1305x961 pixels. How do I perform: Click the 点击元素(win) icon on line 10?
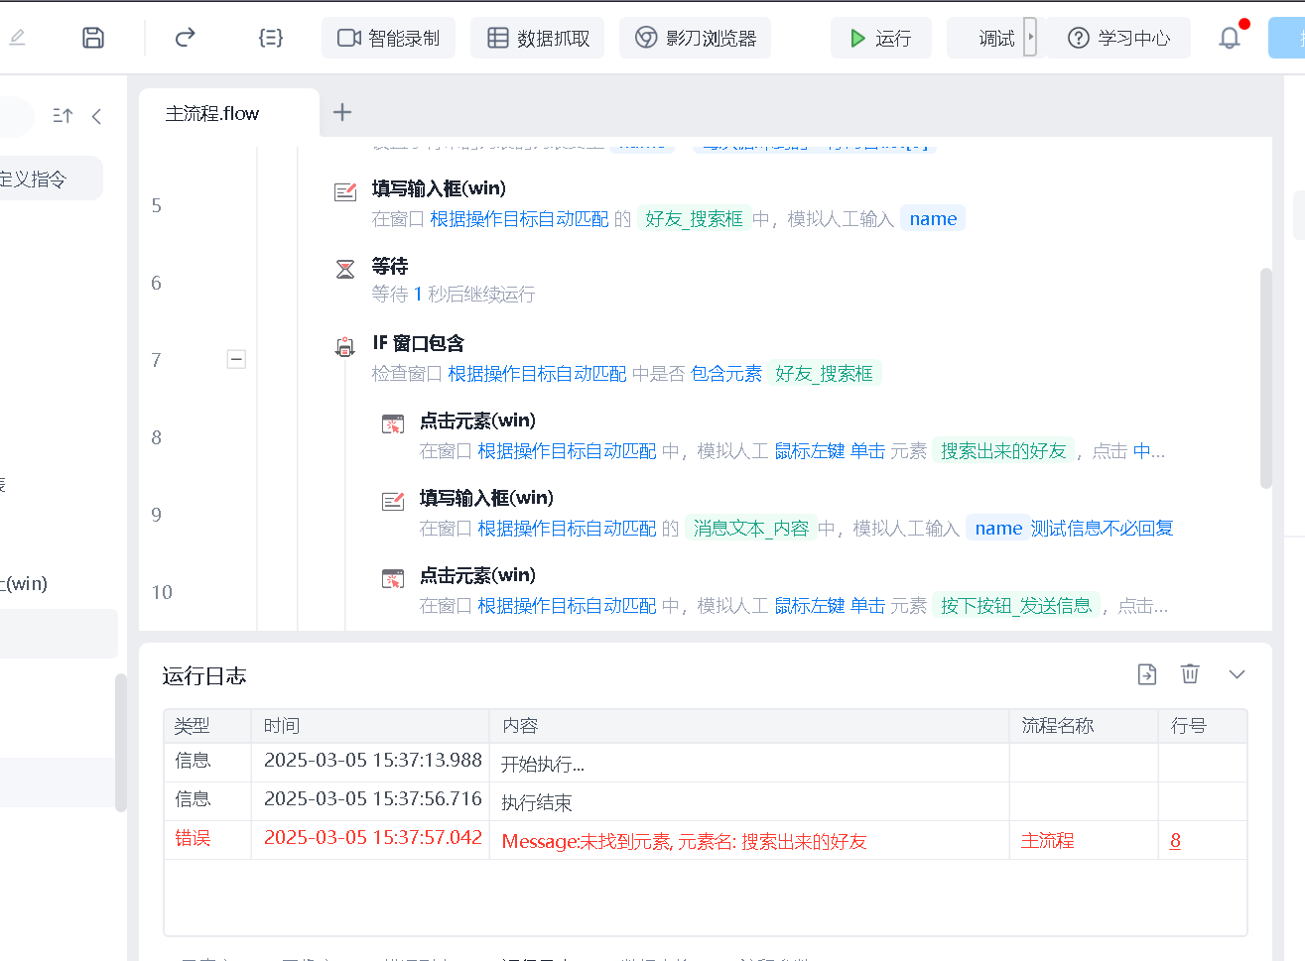393,578
